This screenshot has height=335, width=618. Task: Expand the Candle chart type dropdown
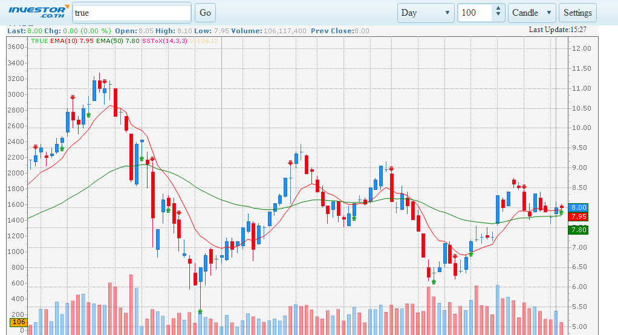pyautogui.click(x=532, y=13)
